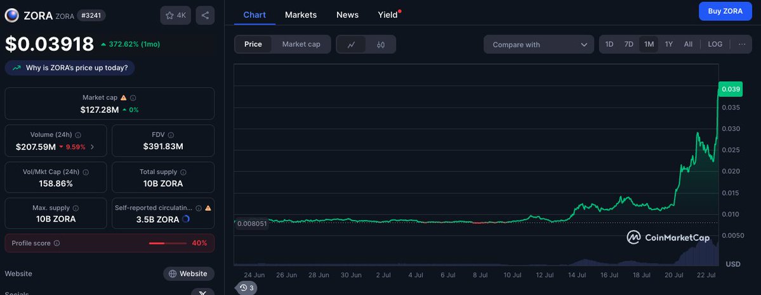The width and height of the screenshot is (761, 295).
Task: Click the 40% profile score value
Action: tap(199, 243)
